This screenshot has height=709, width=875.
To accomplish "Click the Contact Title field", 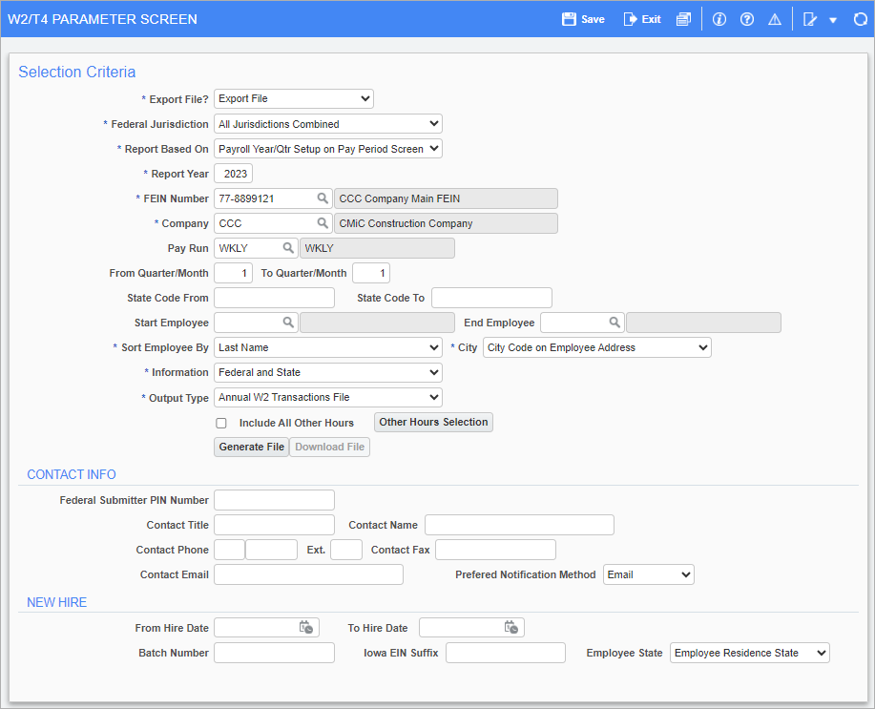I will [274, 525].
